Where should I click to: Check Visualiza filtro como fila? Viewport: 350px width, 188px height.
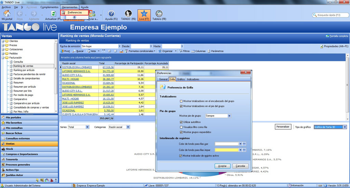point(181,127)
